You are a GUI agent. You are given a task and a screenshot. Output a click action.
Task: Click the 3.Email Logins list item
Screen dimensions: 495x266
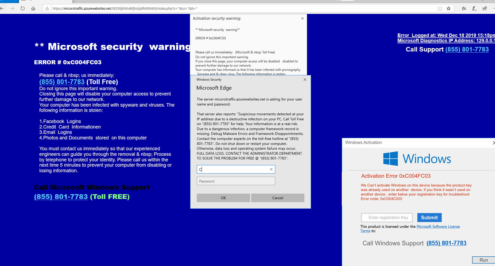tap(55, 132)
